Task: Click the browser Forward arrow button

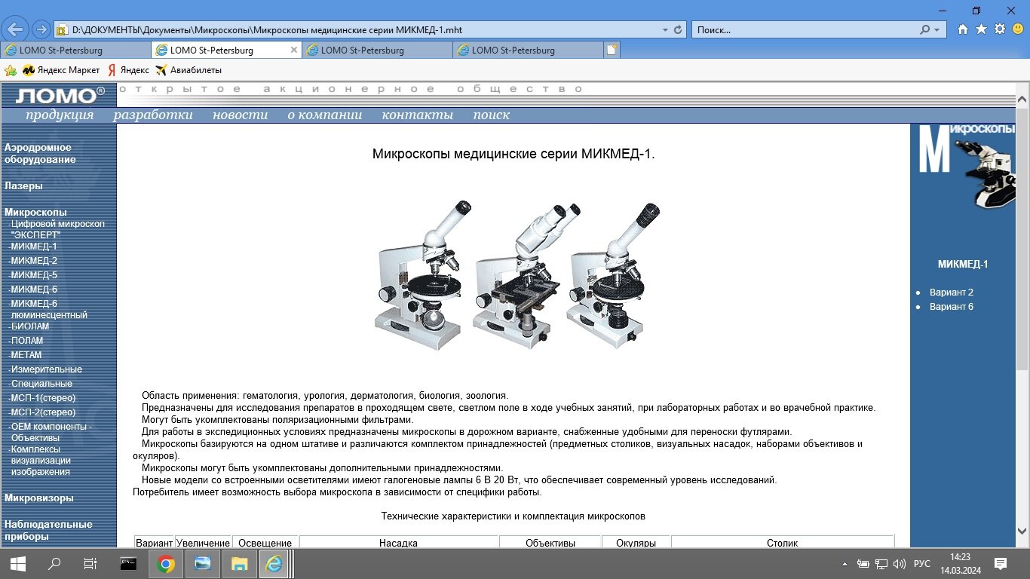Action: coord(41,29)
